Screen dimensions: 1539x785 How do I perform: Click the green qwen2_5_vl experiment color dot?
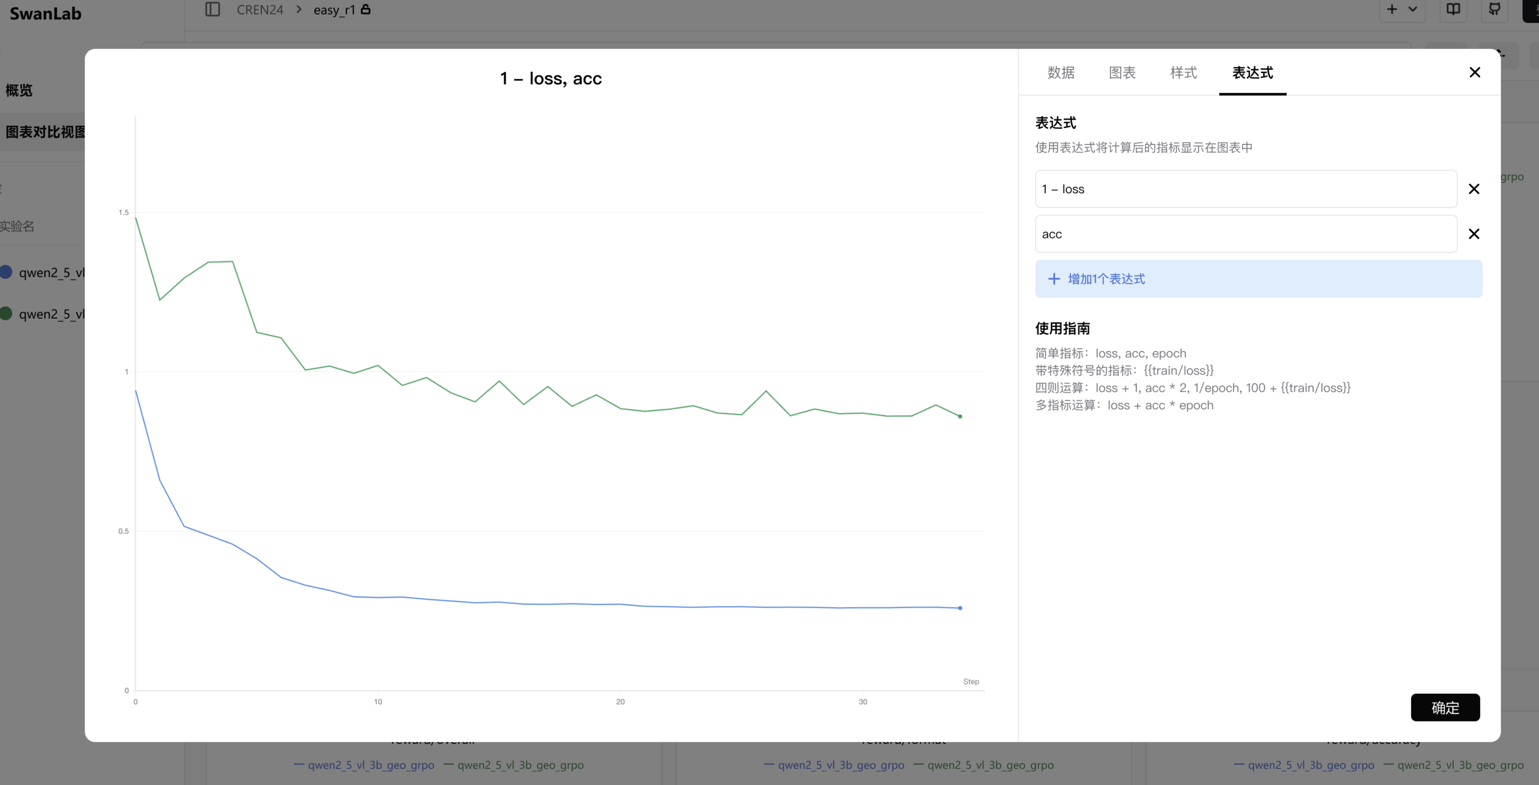6,313
